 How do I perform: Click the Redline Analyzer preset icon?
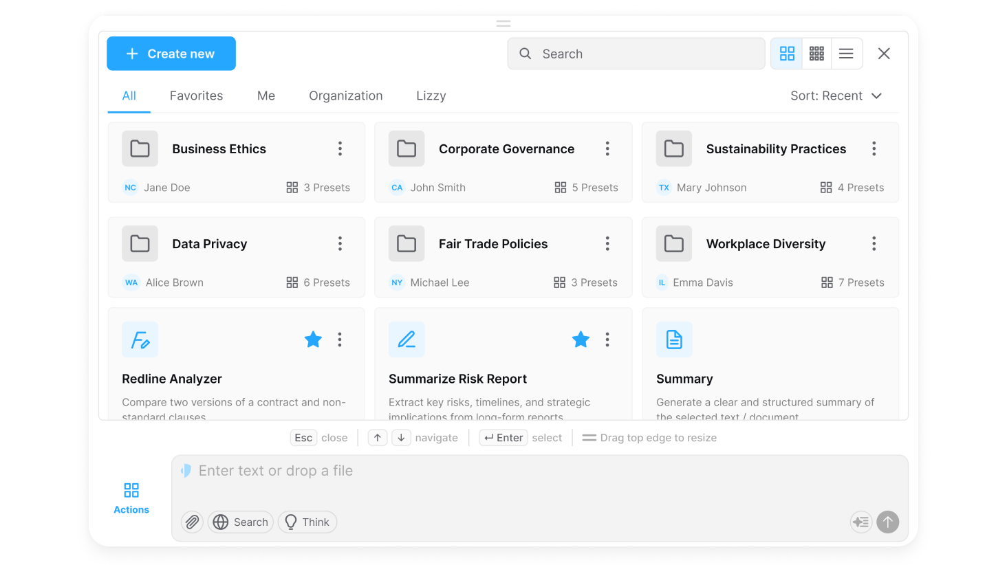[140, 340]
